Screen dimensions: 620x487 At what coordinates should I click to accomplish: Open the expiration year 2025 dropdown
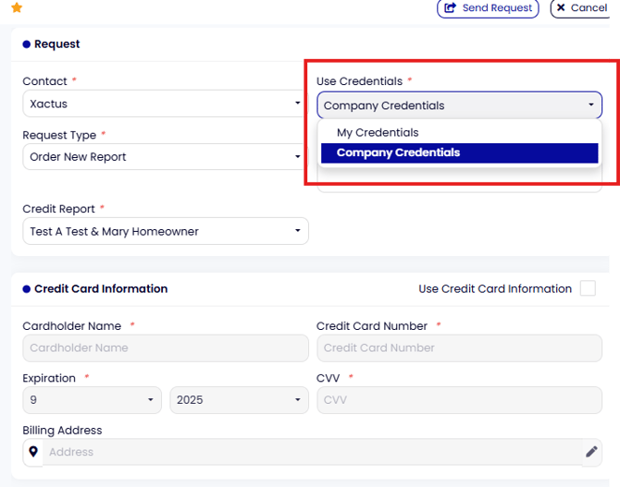point(239,400)
